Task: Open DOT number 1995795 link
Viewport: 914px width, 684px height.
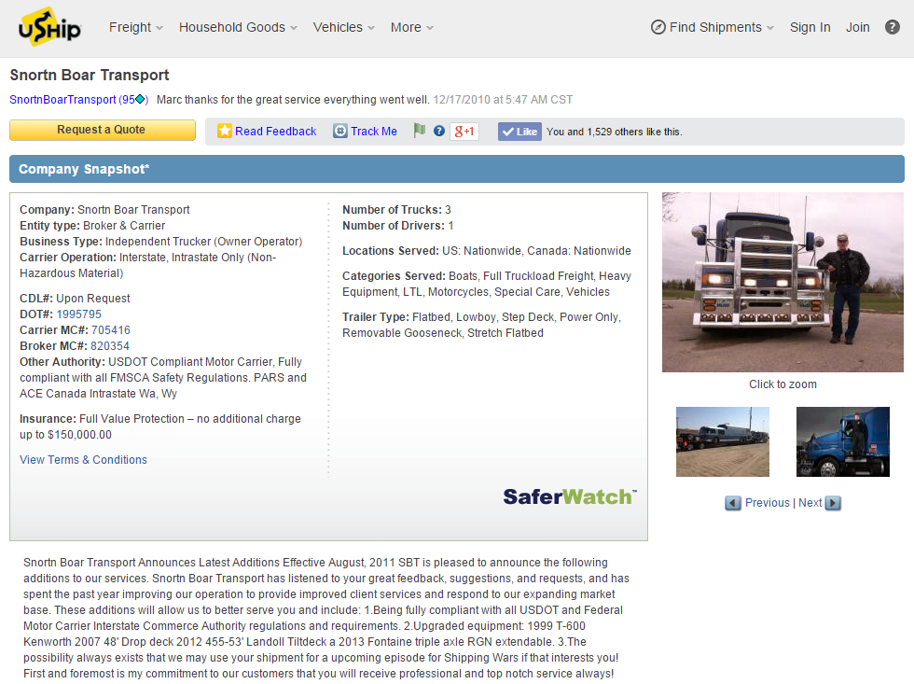Action: (78, 314)
